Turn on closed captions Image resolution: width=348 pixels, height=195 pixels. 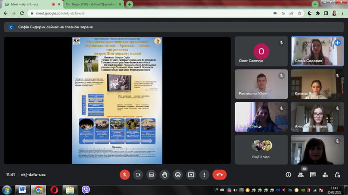coord(151,175)
